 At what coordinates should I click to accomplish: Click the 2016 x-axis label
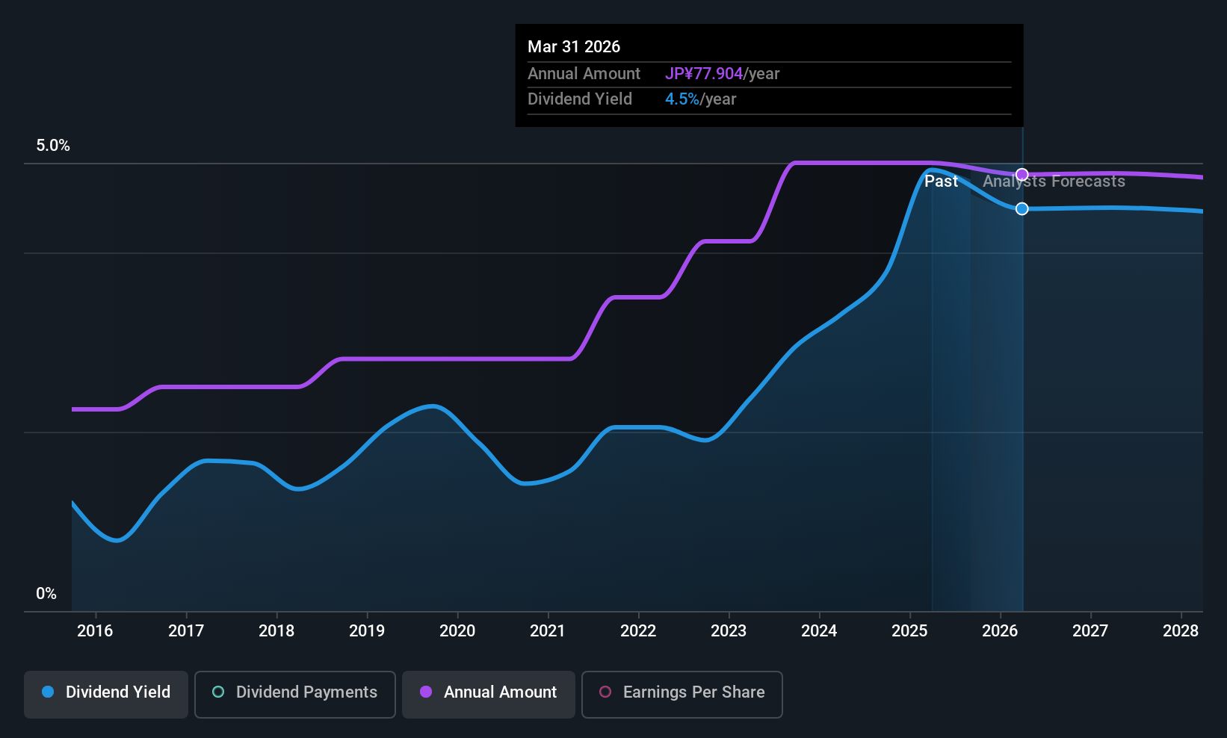pos(96,631)
